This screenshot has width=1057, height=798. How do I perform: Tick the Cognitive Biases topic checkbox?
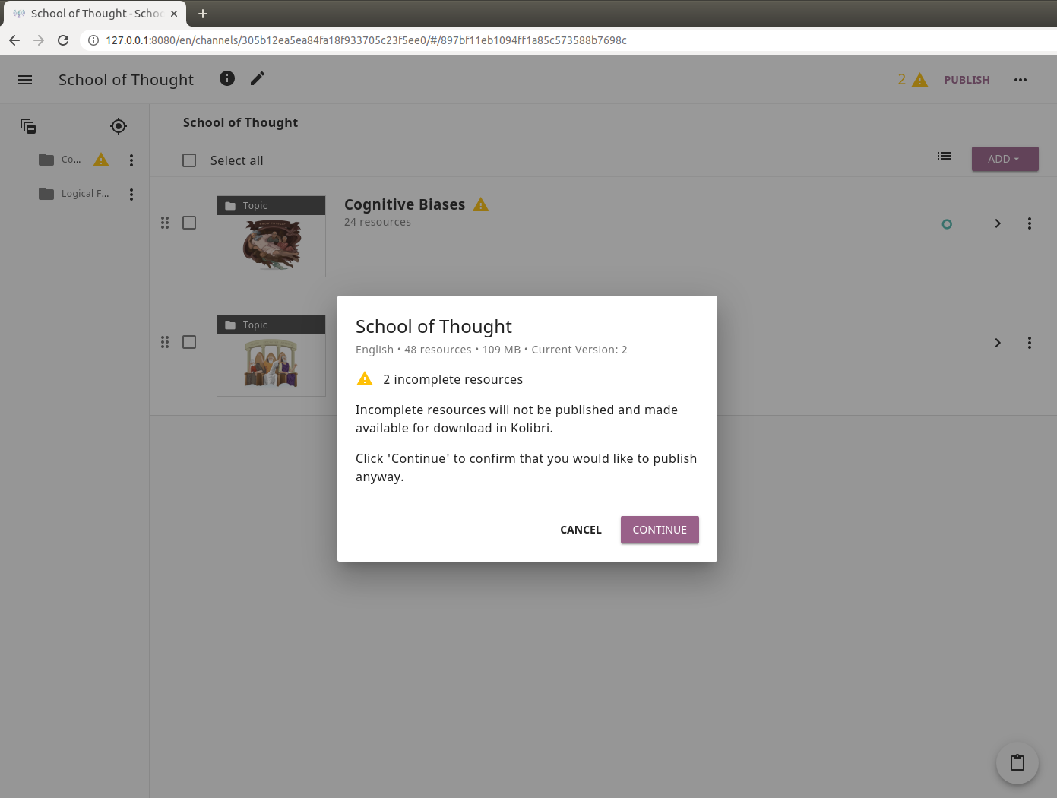click(189, 223)
